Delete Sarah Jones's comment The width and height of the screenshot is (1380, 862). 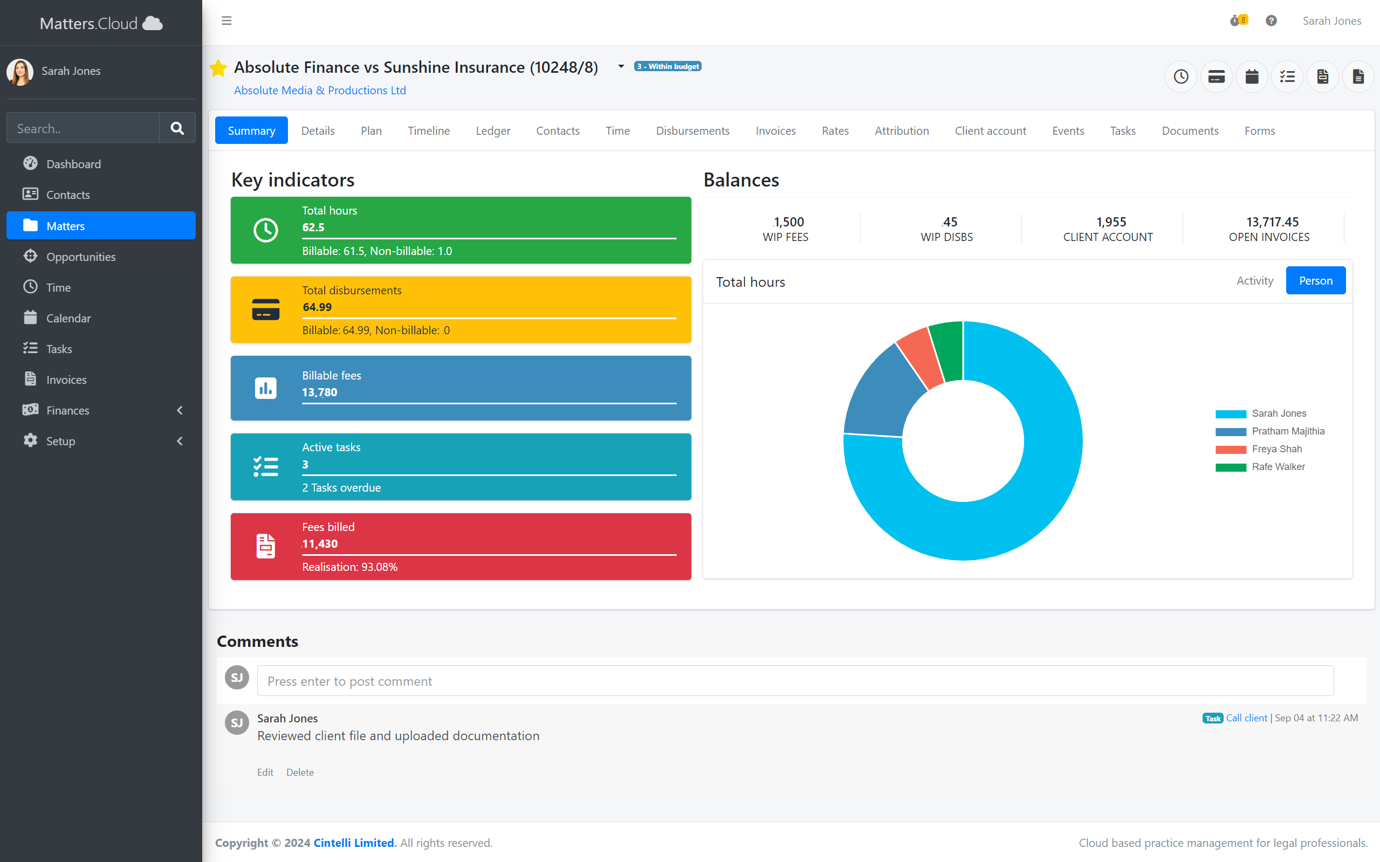point(300,772)
